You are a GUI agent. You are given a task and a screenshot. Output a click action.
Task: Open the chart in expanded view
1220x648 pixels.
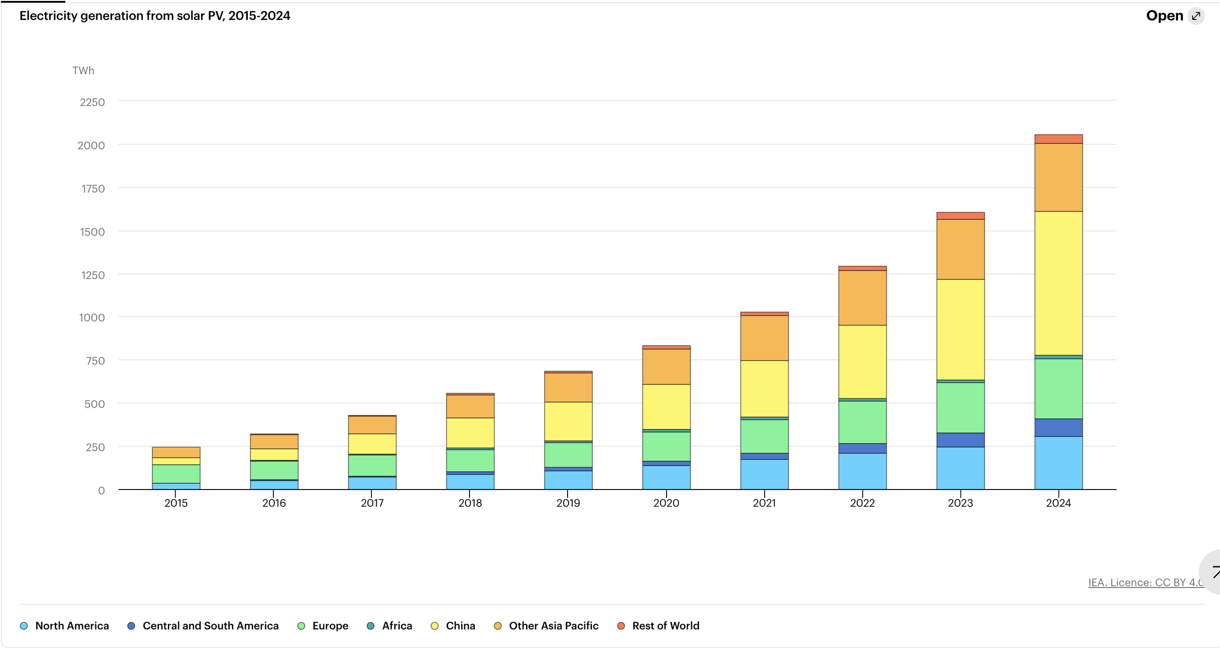[x=1175, y=16]
